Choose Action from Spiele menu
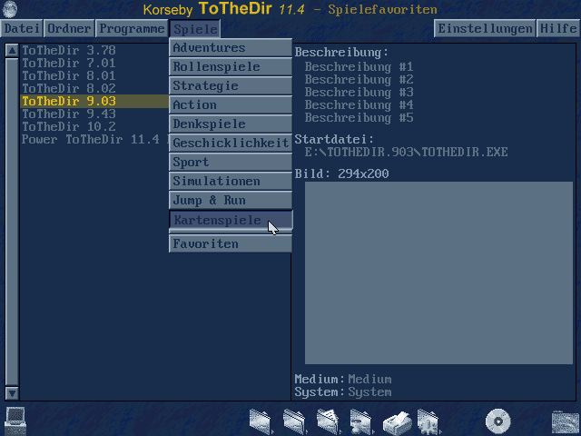Image resolution: width=581 pixels, height=436 pixels. (231, 105)
